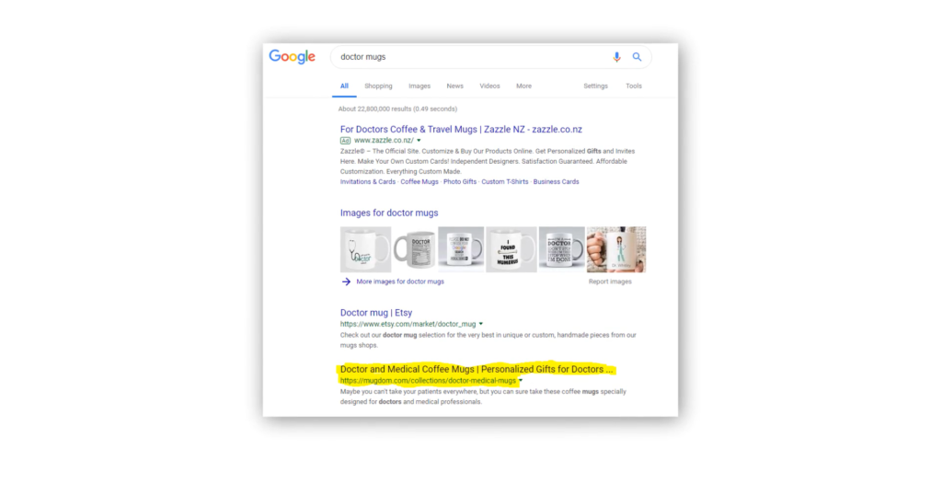This screenshot has width=942, height=494.
Task: Open the search Settings menu
Action: 595,86
